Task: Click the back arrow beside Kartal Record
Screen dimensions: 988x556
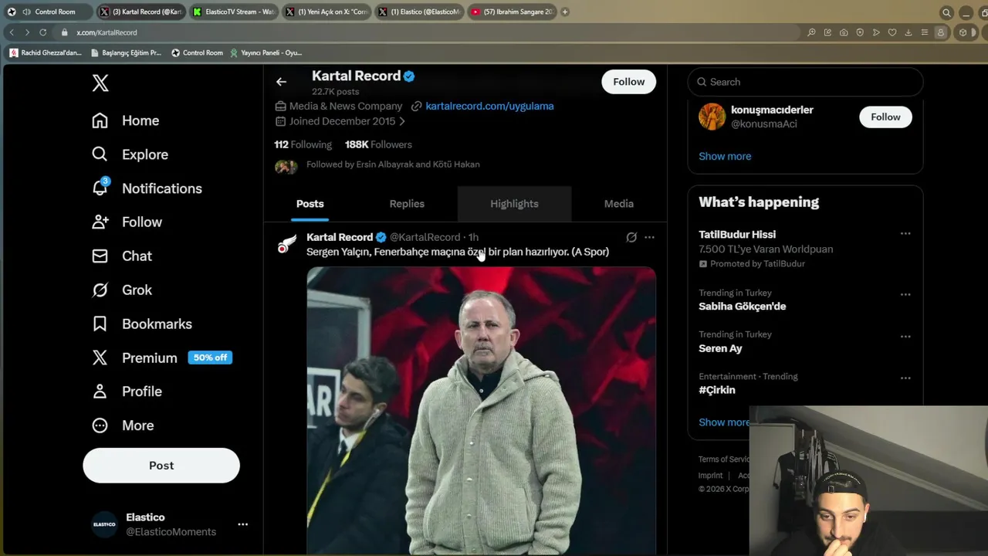Action: point(281,82)
